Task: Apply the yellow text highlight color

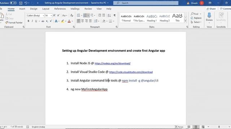Action: click(x=62, y=21)
